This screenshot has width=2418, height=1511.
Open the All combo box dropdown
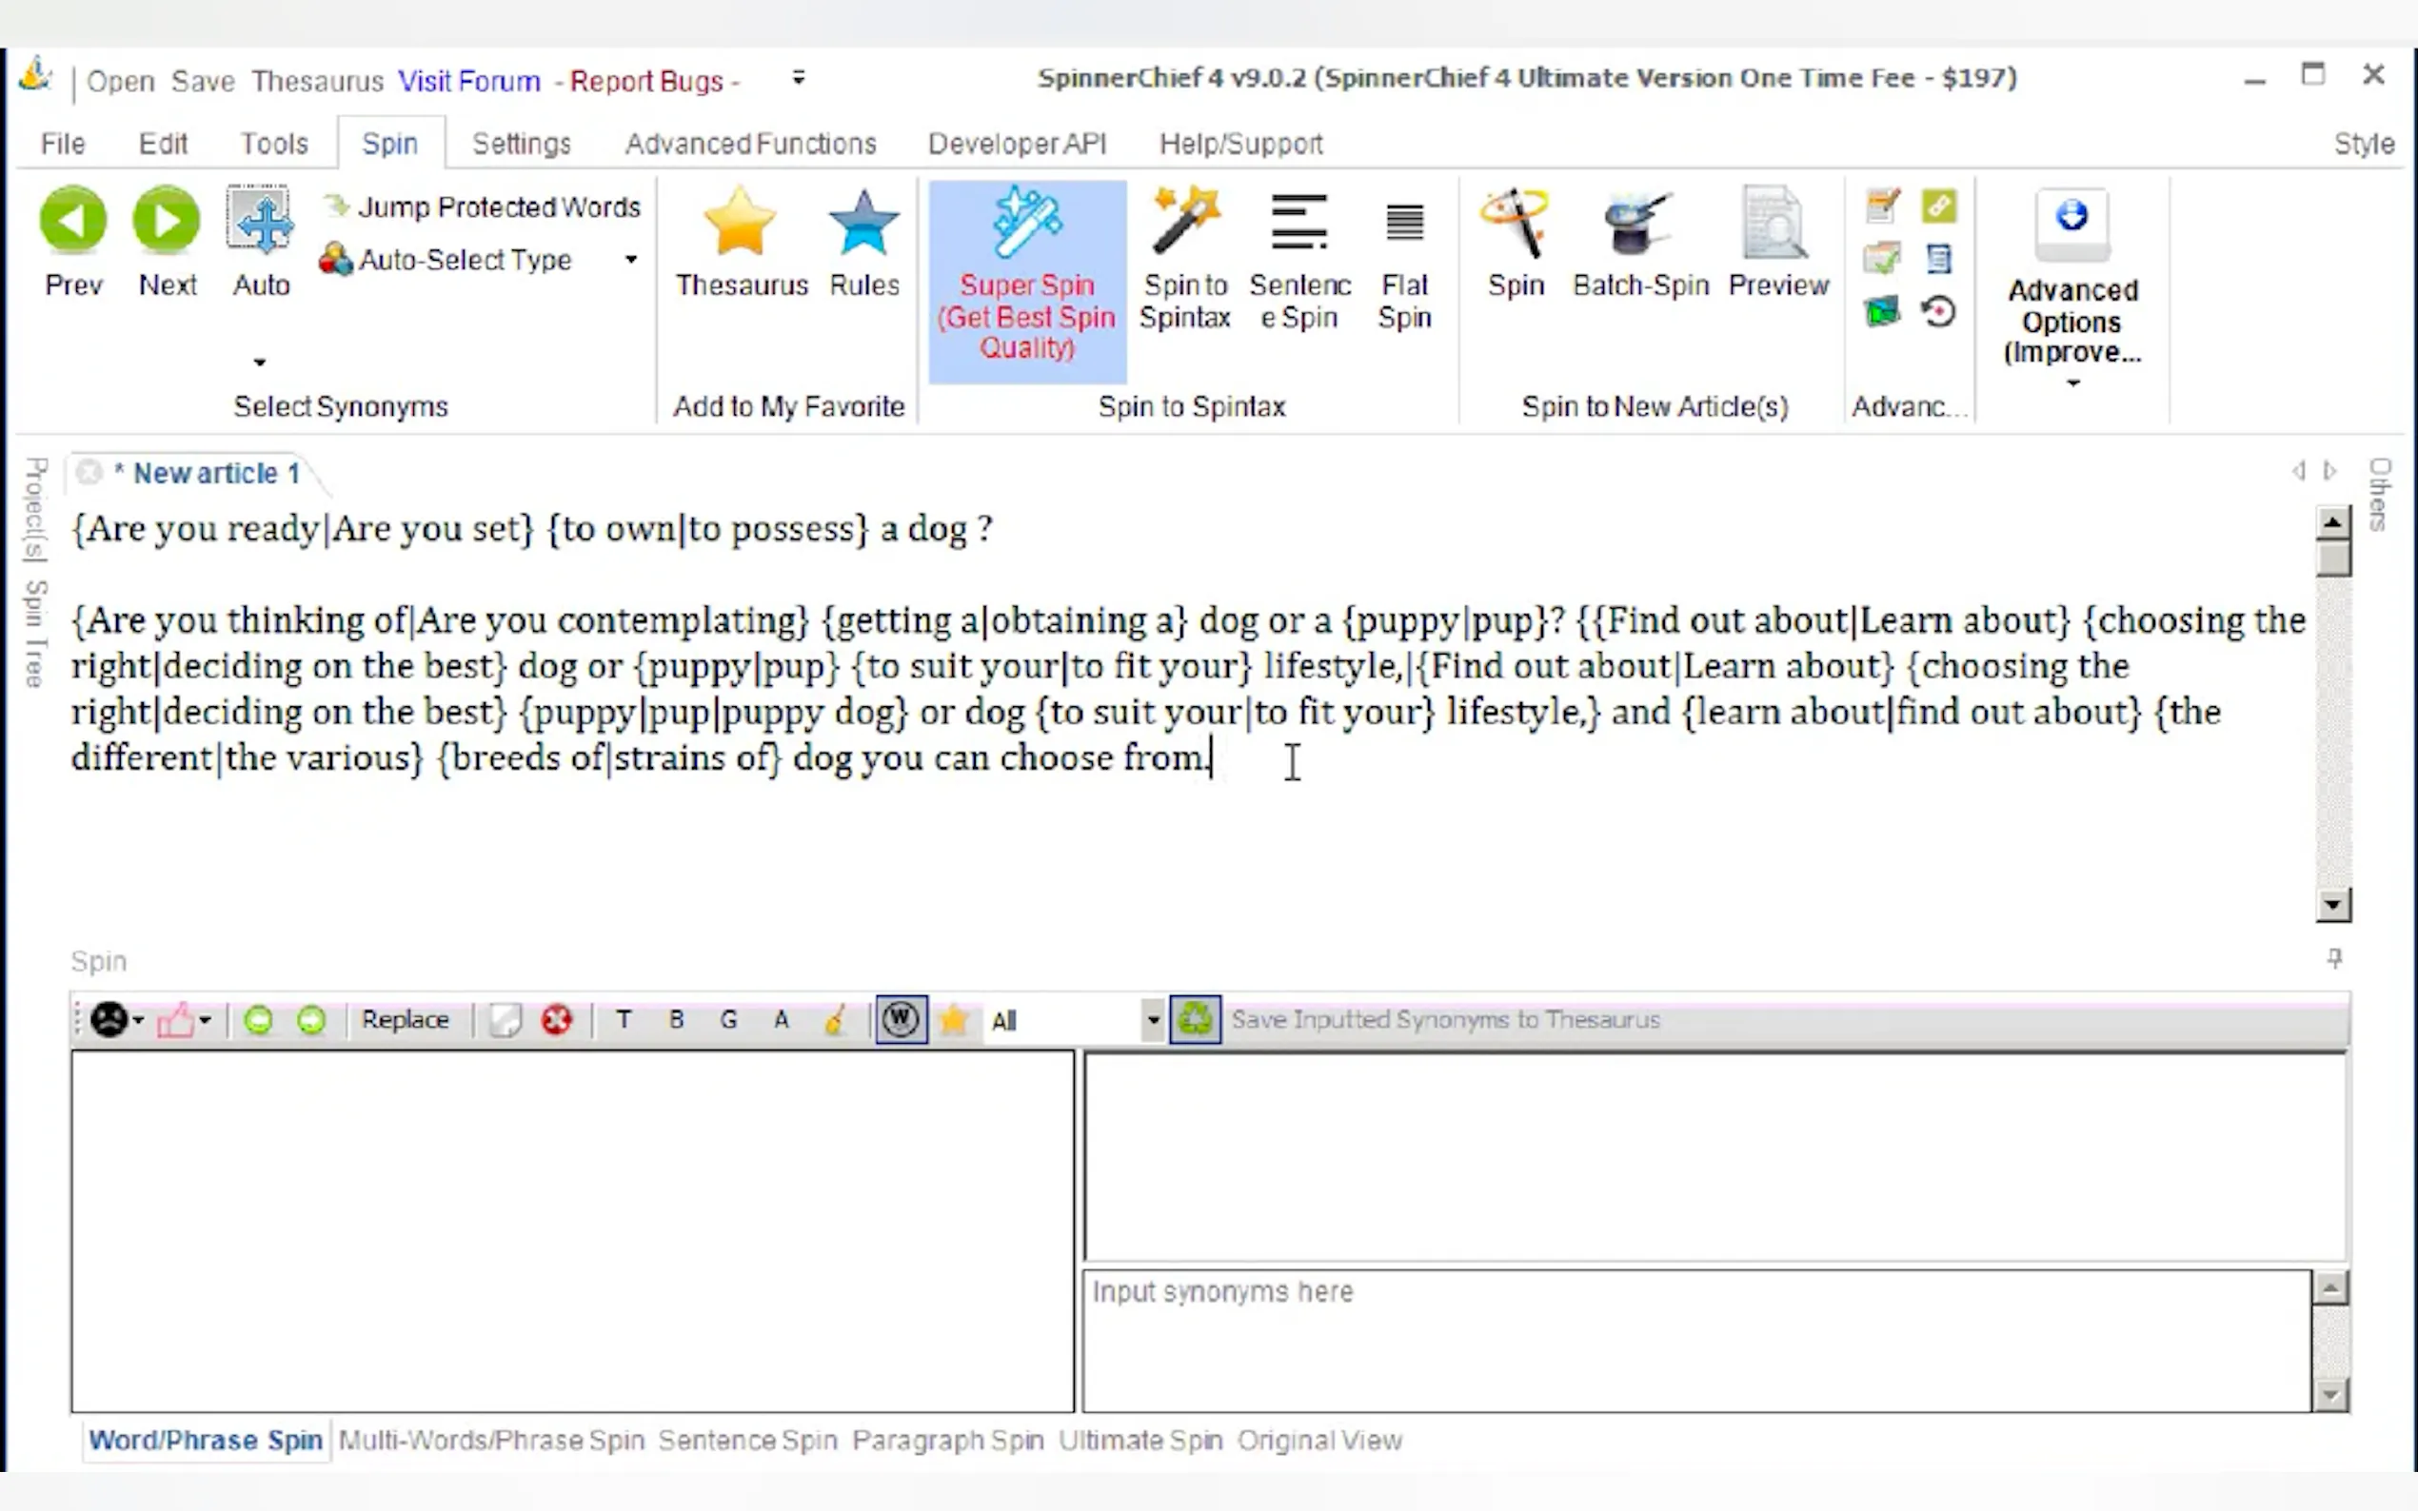1153,1020
